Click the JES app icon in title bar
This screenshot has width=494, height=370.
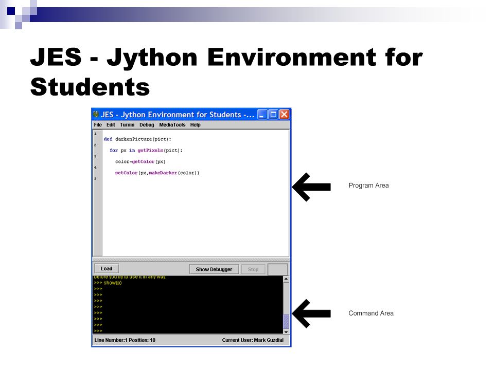click(96, 114)
